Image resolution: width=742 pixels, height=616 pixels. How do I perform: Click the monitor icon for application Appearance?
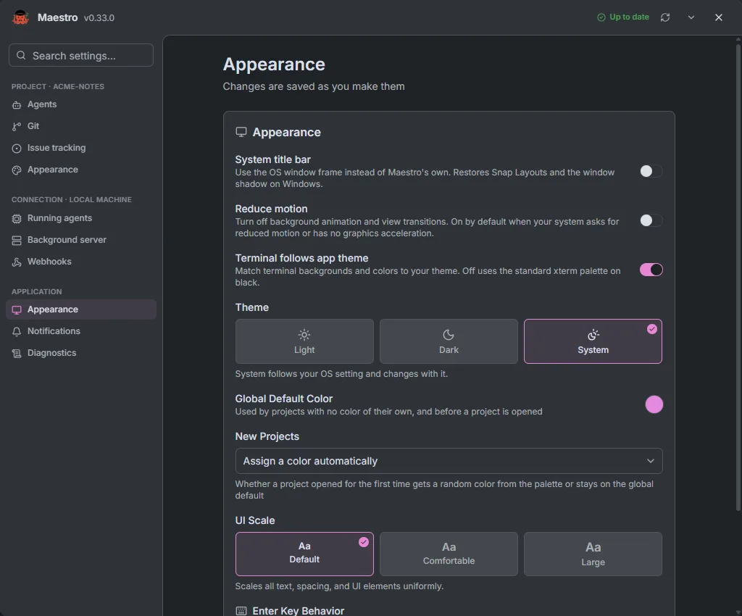17,310
